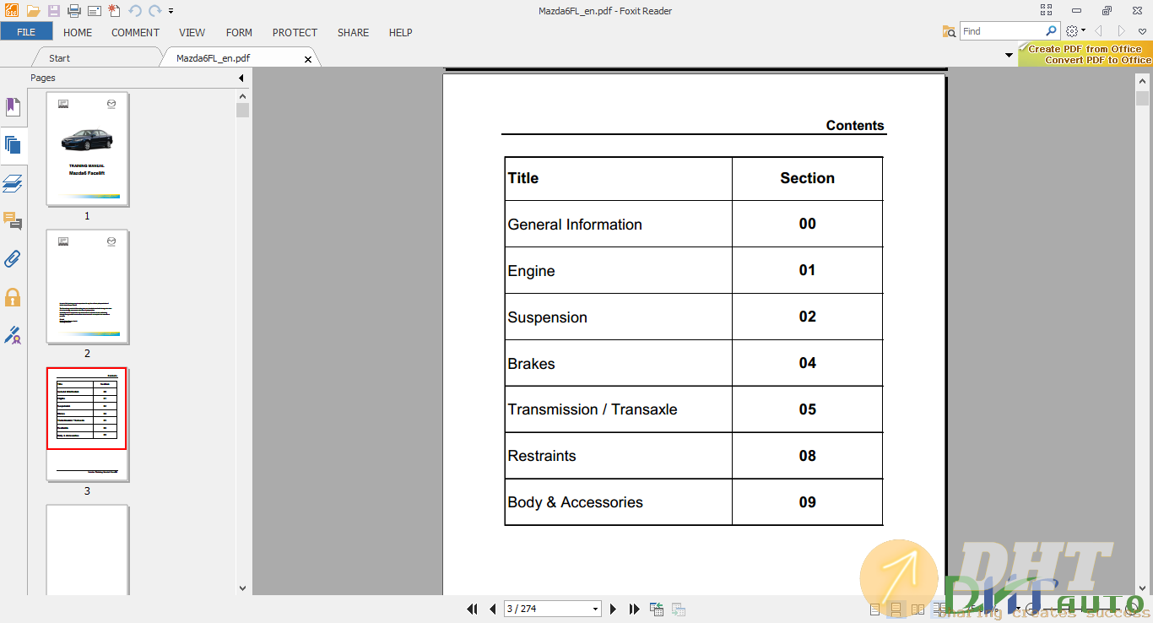Viewport: 1153px width, 623px height.
Task: Click the Foxit PDF application logo
Action: (x=11, y=11)
